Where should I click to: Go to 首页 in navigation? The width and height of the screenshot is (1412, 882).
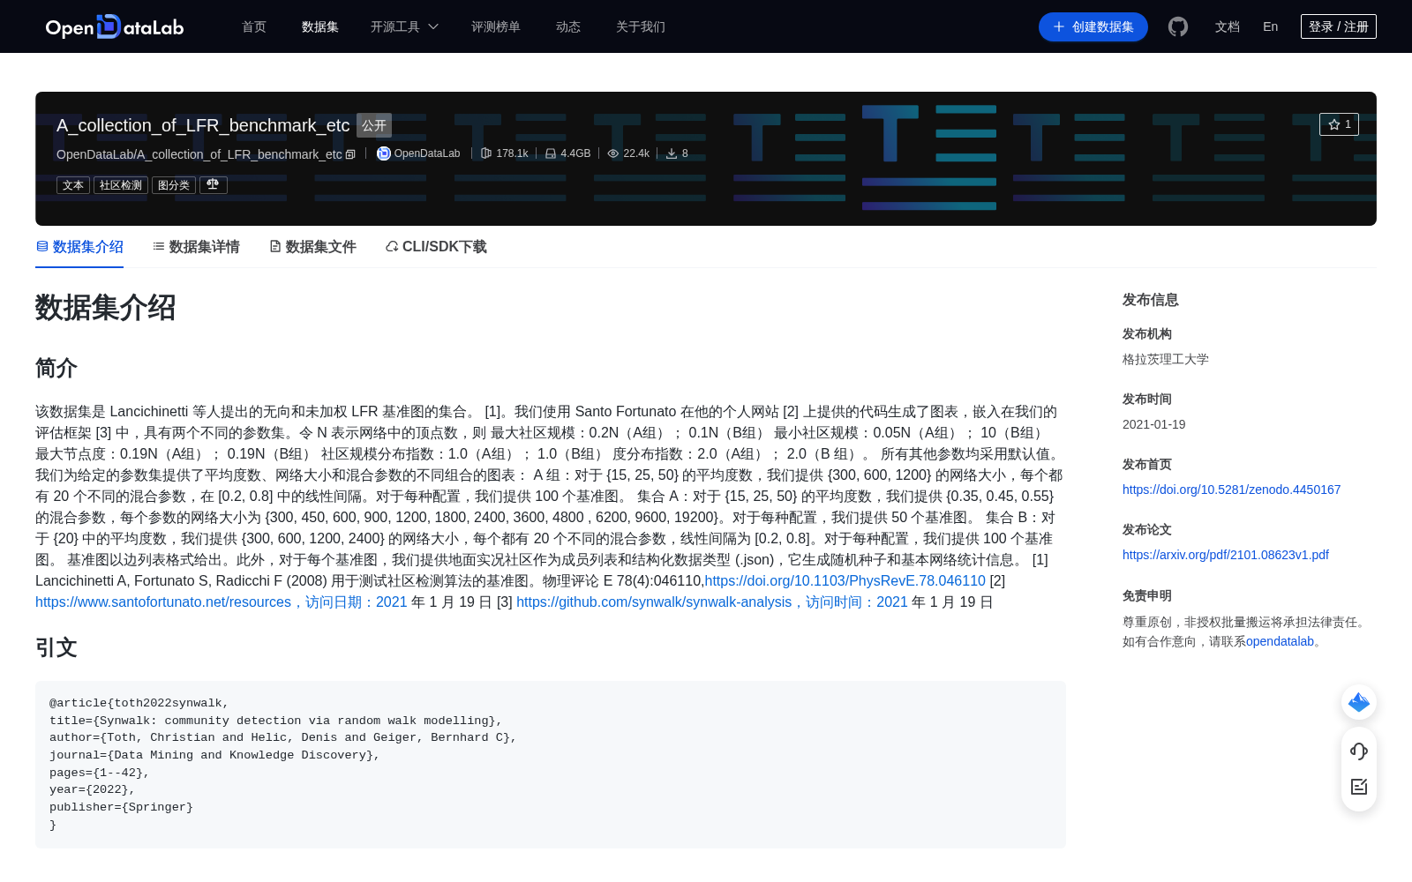[254, 26]
